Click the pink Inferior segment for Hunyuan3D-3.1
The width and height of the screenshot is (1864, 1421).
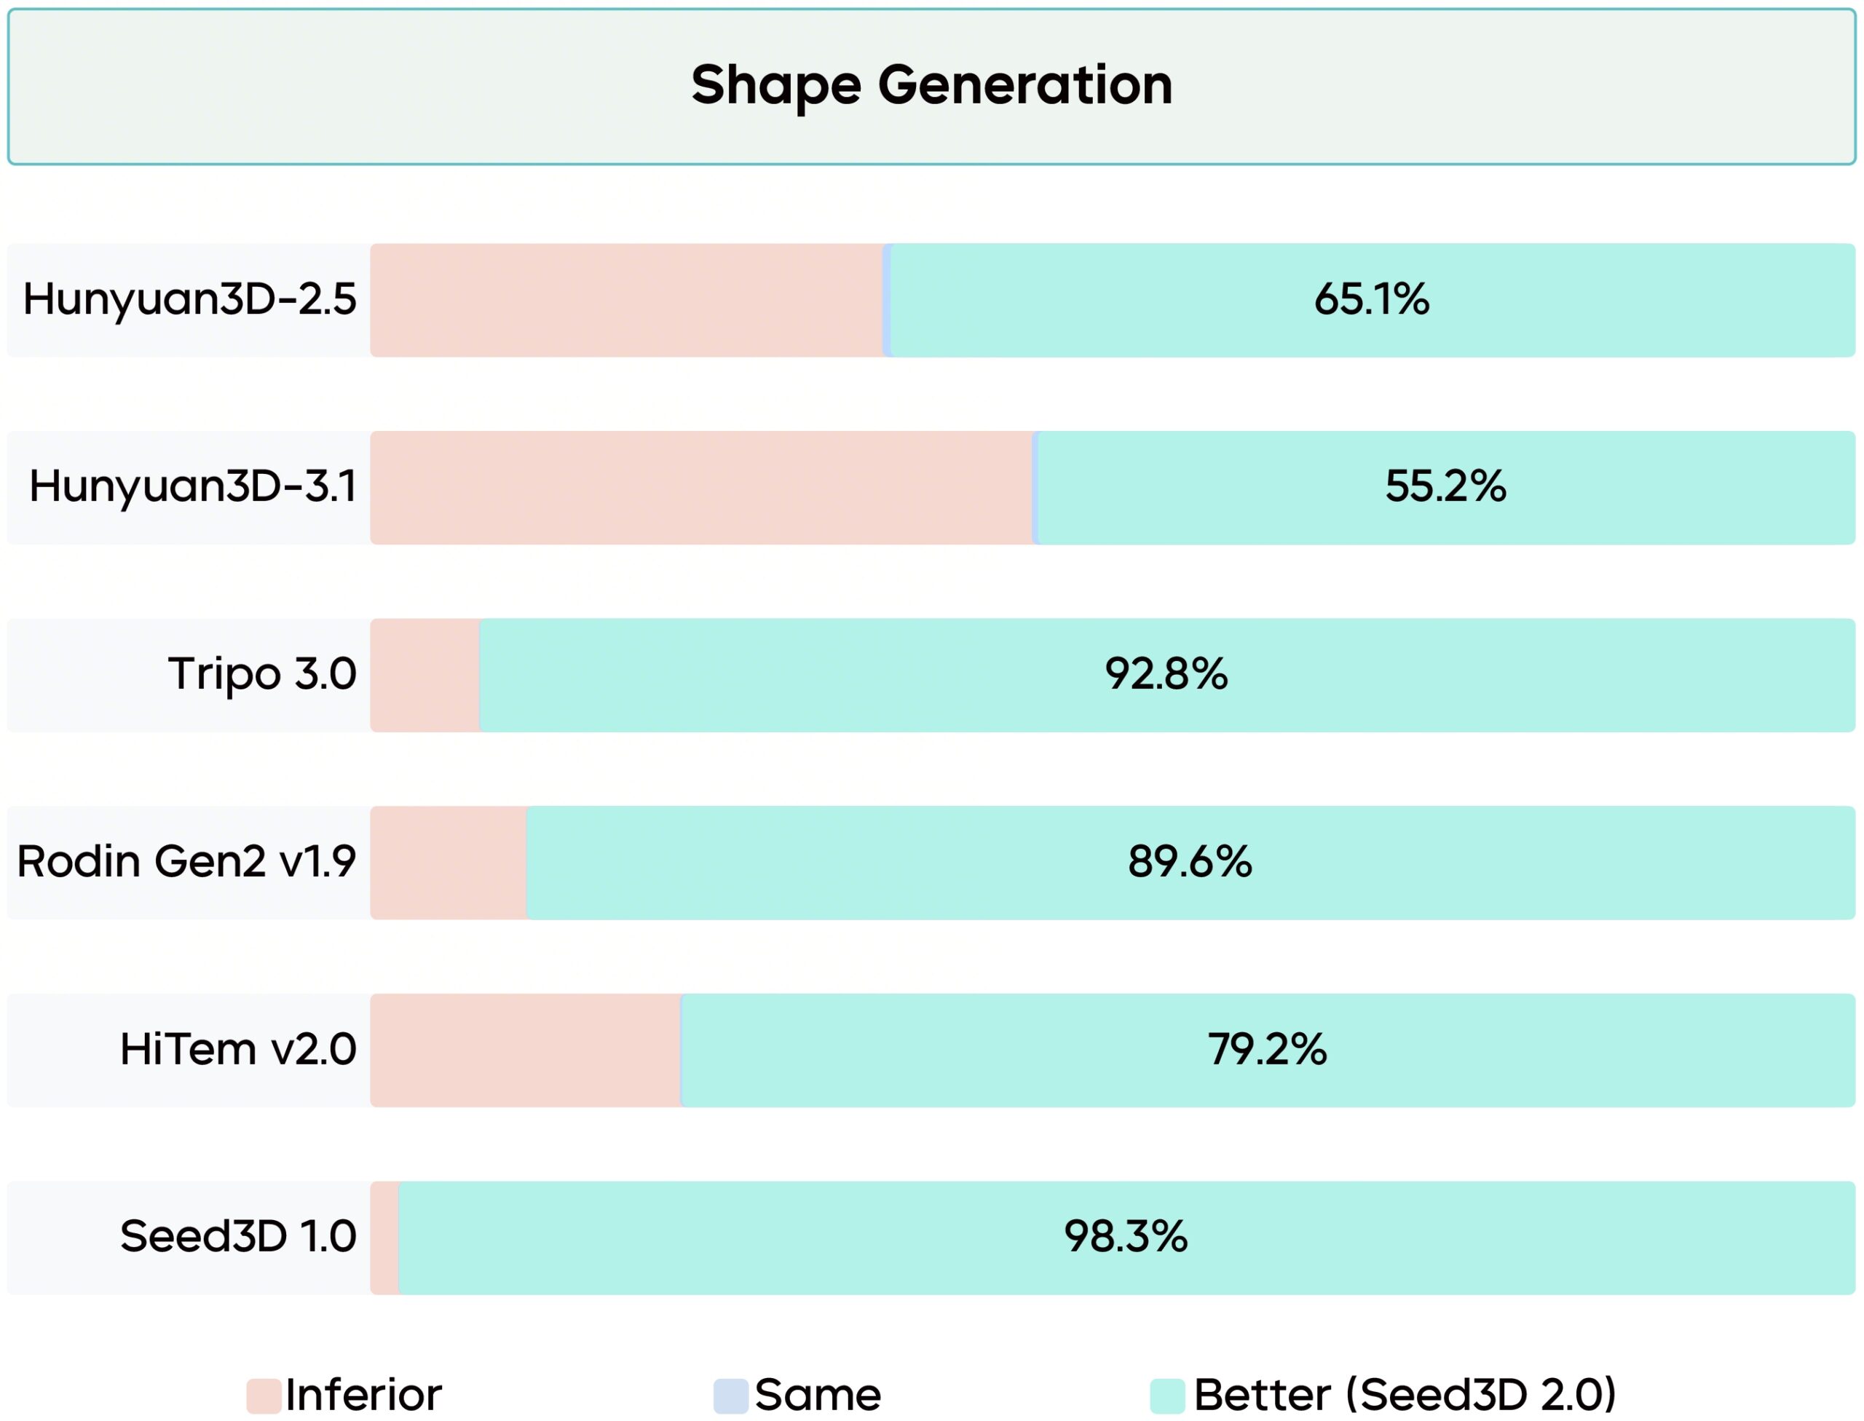[x=700, y=487]
